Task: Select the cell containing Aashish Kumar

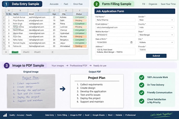Action: click(x=20, y=17)
